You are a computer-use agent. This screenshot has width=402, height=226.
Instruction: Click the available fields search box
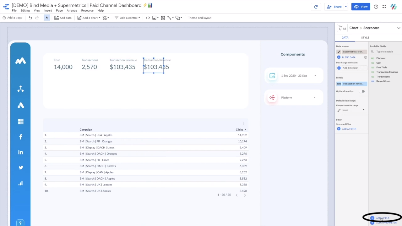[385, 52]
